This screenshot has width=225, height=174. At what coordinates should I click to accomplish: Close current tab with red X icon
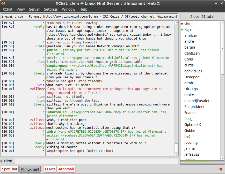pyautogui.click(x=221, y=169)
